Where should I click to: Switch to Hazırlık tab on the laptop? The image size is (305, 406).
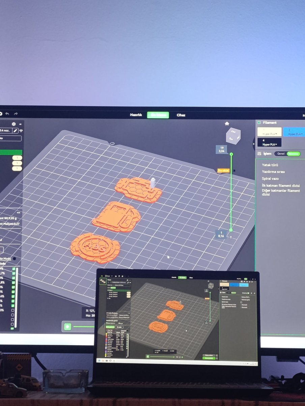click(174, 277)
